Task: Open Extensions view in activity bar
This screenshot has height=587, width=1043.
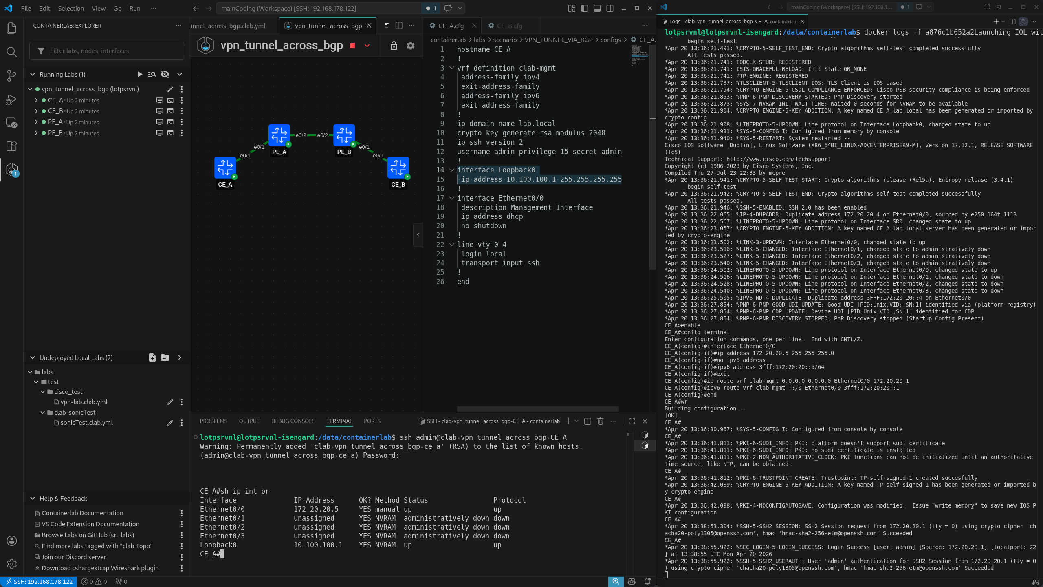Action: click(x=11, y=146)
